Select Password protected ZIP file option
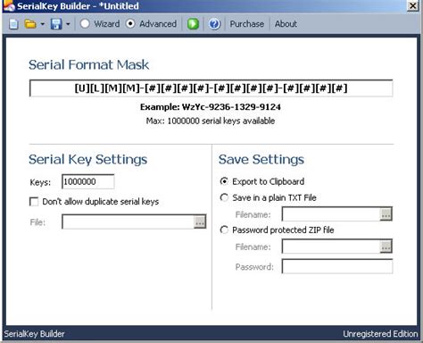The height and width of the screenshot is (343, 423). point(224,230)
